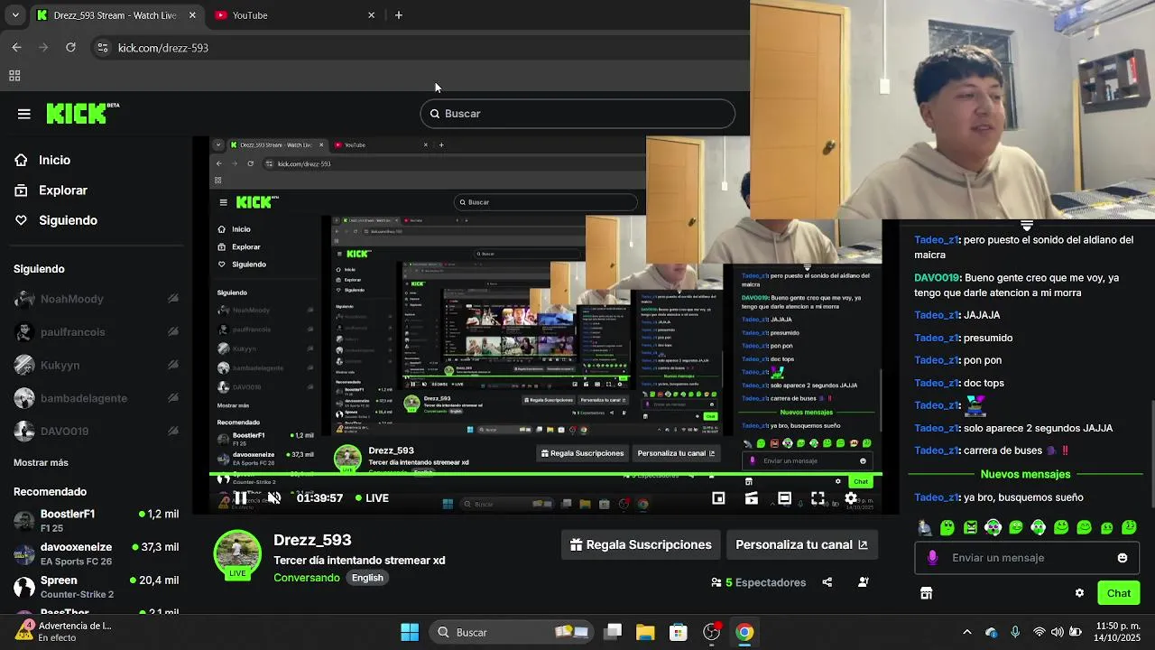Open Task View on the taskbar
Viewport: 1155px width, 650px height.
click(613, 632)
